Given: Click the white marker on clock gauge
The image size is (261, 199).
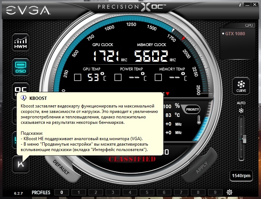Looking at the screenshot, I should [173, 30].
